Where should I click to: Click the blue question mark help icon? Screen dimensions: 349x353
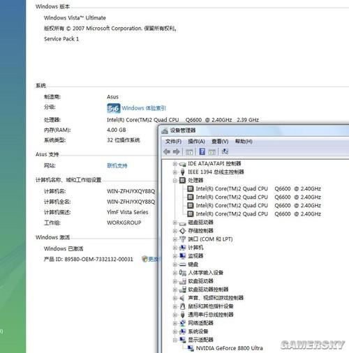pos(202,151)
